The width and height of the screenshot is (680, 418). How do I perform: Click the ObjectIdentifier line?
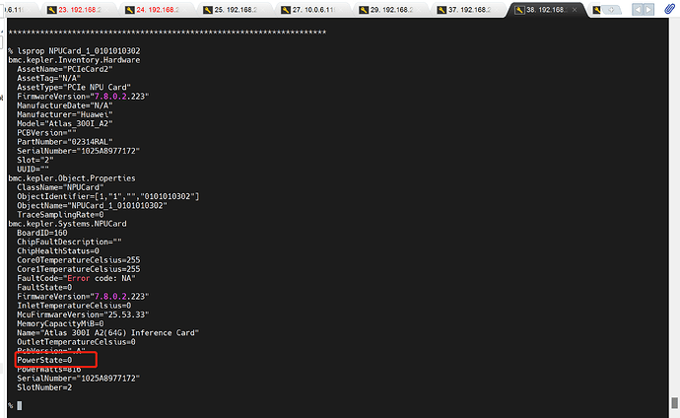[x=108, y=196]
